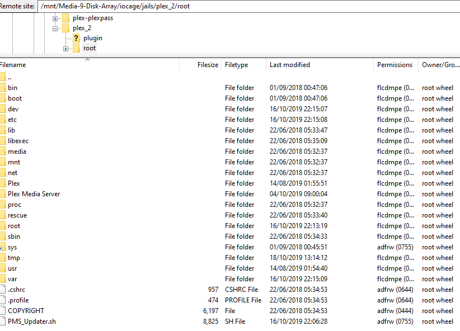Click the folder icon beside plex-plexpass
460x331 pixels.
(65, 18)
